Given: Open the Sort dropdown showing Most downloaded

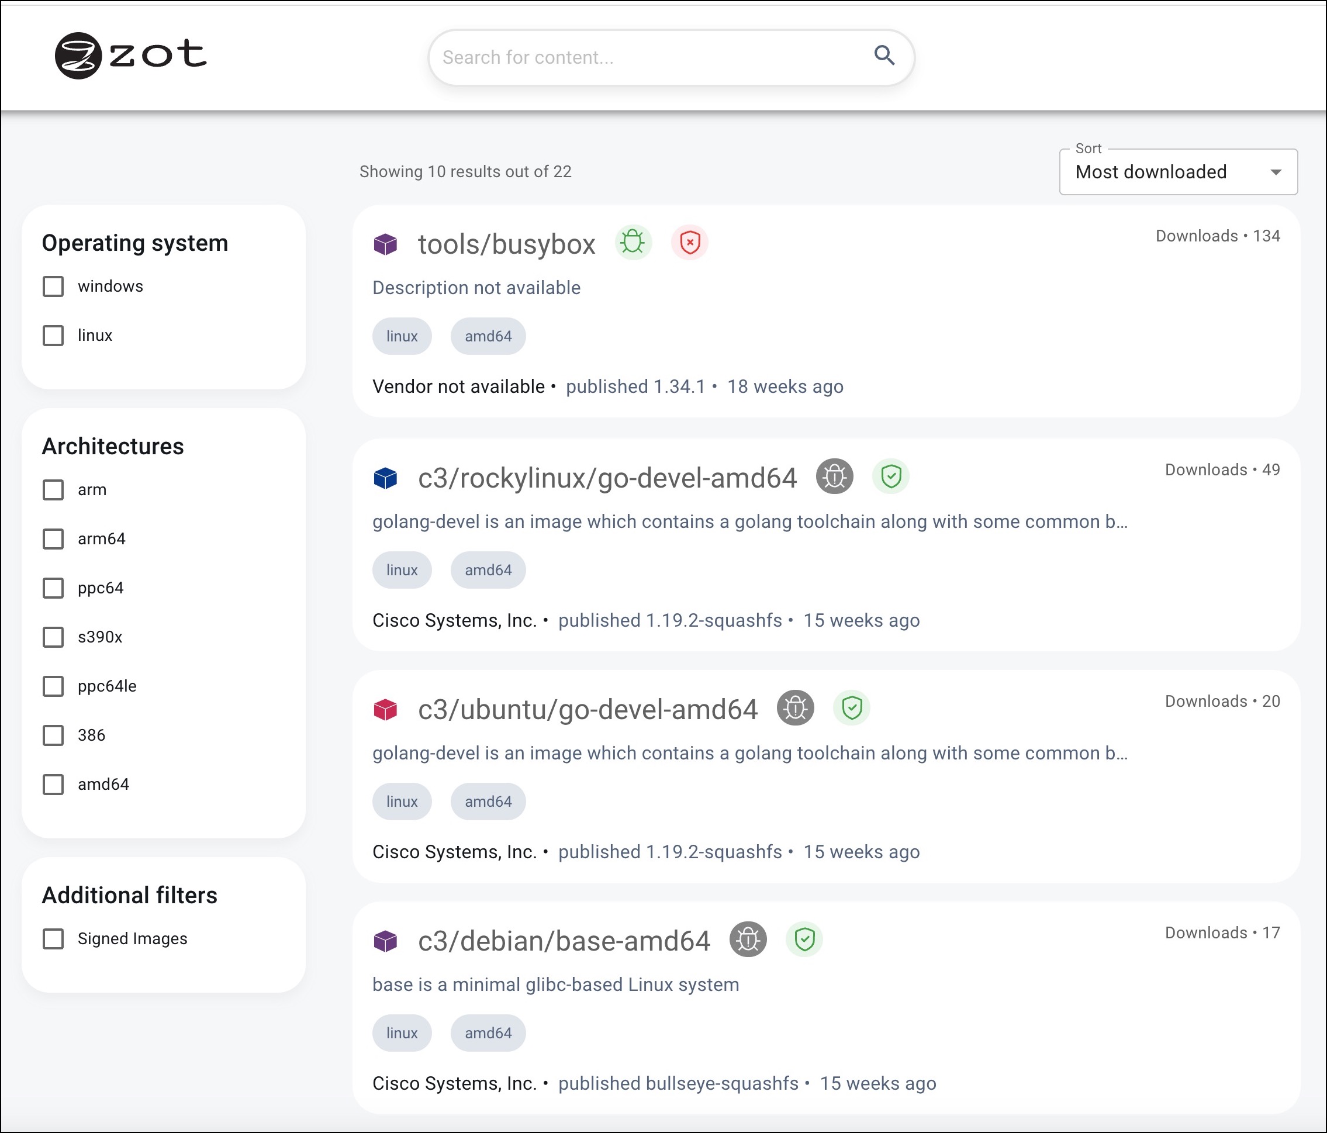Looking at the screenshot, I should (x=1177, y=172).
